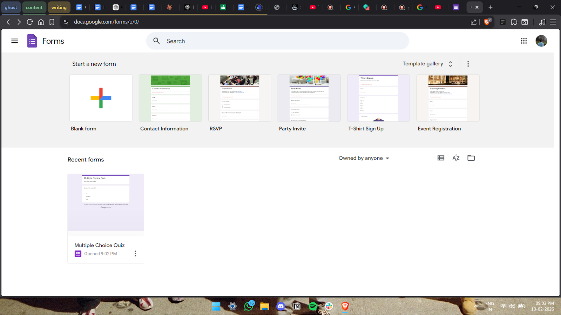Open the file picker folder icon
Viewport: 561px width, 315px height.
471,158
